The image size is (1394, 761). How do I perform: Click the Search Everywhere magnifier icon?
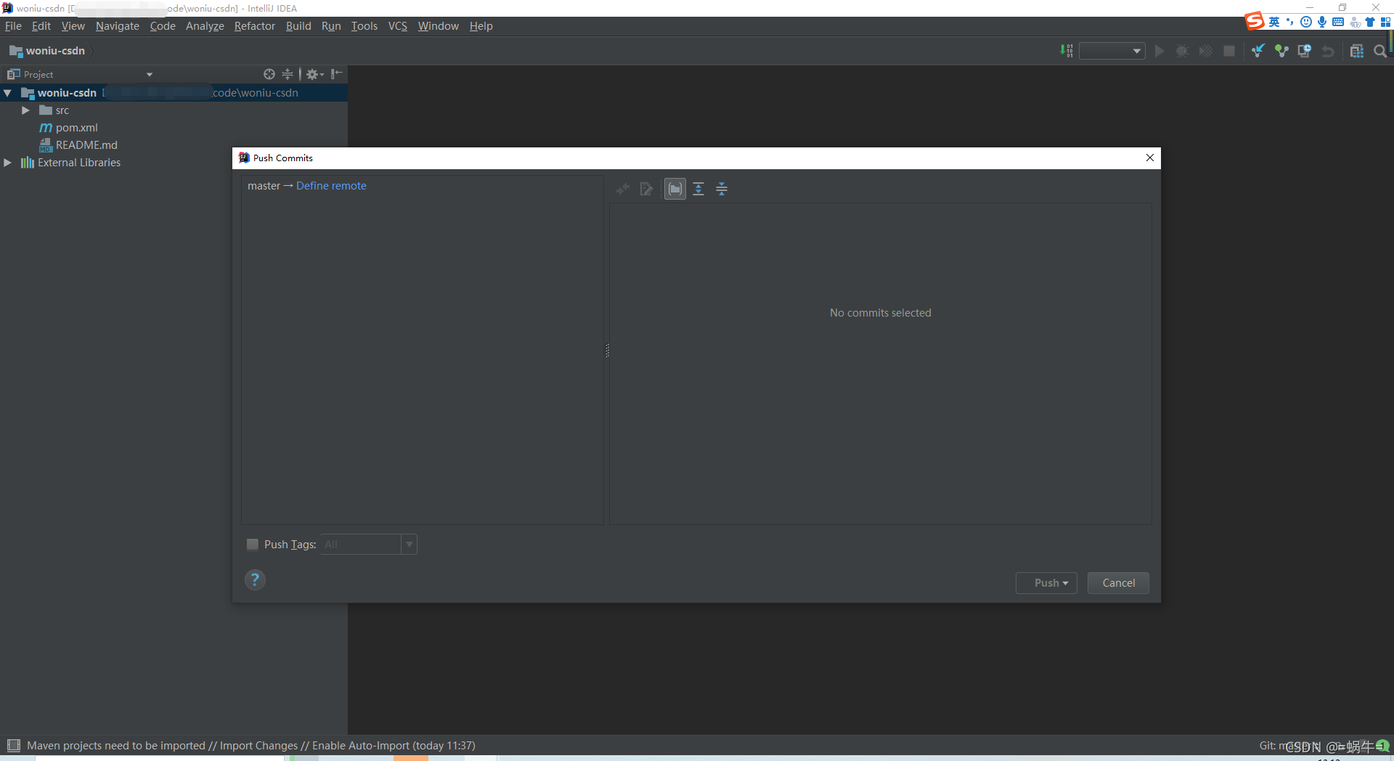1380,51
